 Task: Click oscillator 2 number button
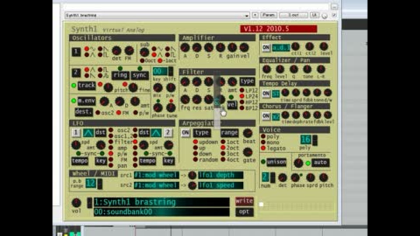coord(76,73)
